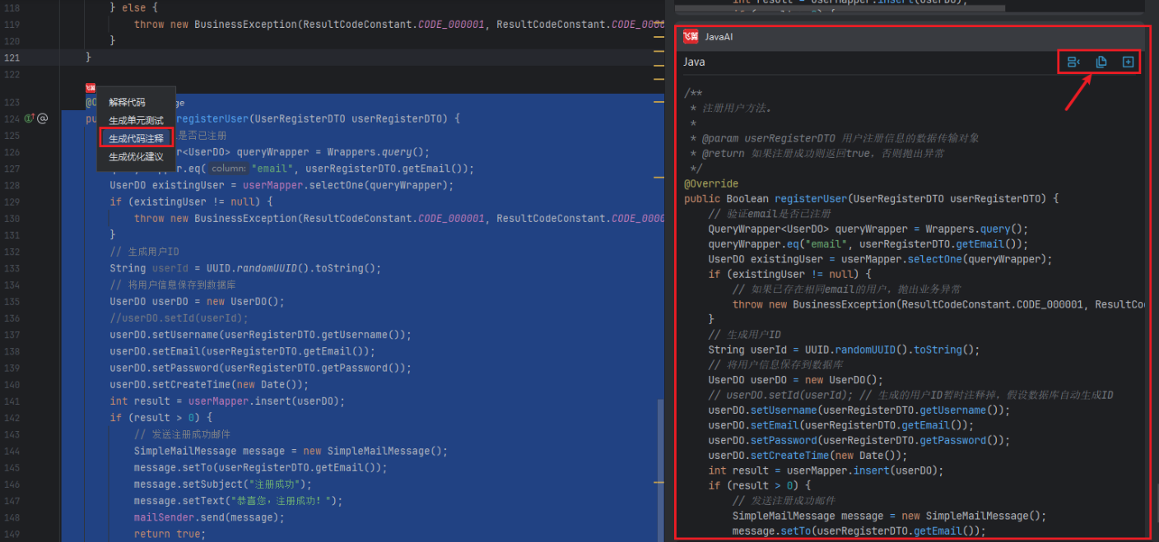Click the "// 发送注册成功邮件" comment on editor line 143
This screenshot has width=1159, height=542.
coord(182,434)
